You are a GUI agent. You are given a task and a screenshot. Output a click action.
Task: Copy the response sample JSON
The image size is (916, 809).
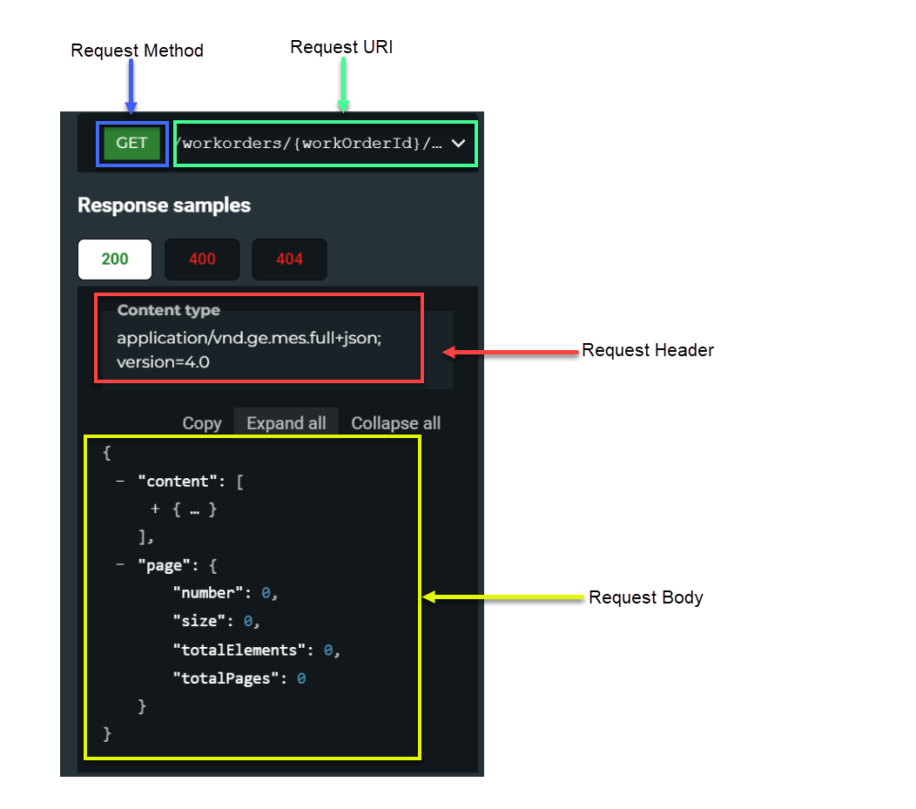point(201,423)
